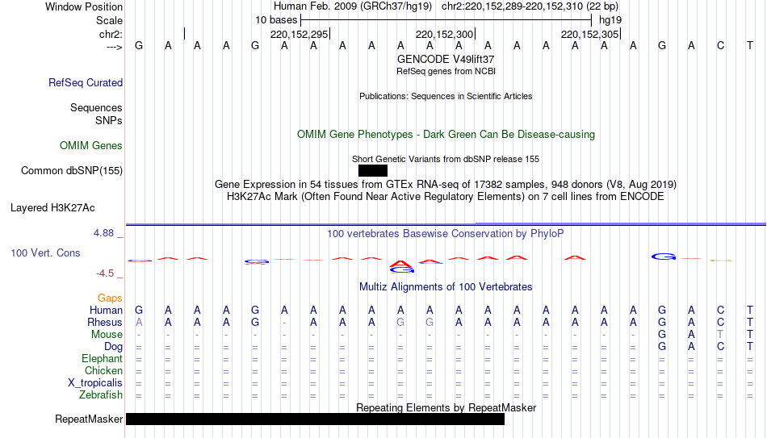This screenshot has height=438, width=767.
Task: Click the Scale label
Action: pyautogui.click(x=110, y=20)
